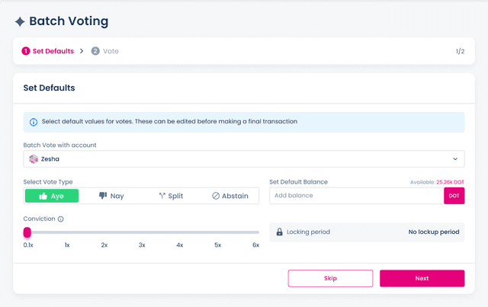
Task: Click the info icon in the blue notice
Action: (34, 122)
